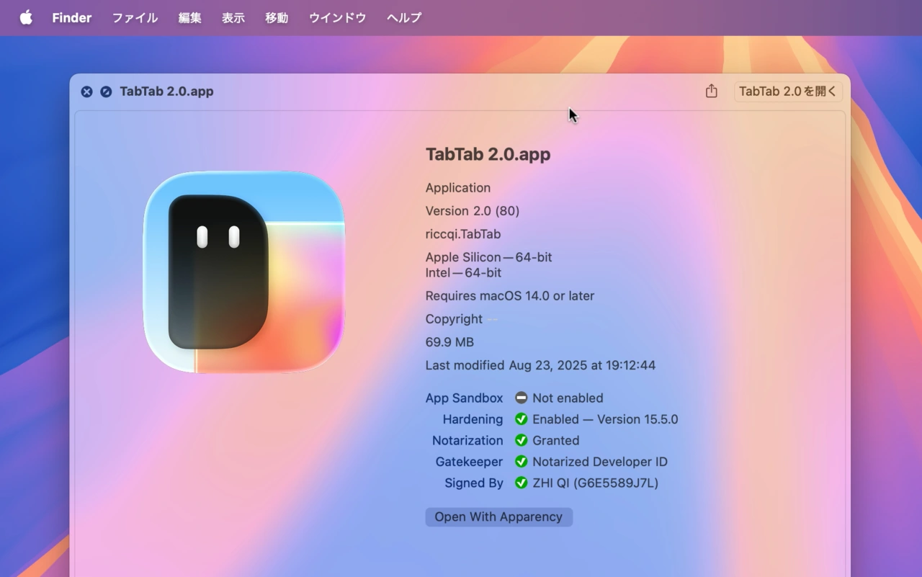Click the green checkmark beside Notarization

pos(521,440)
